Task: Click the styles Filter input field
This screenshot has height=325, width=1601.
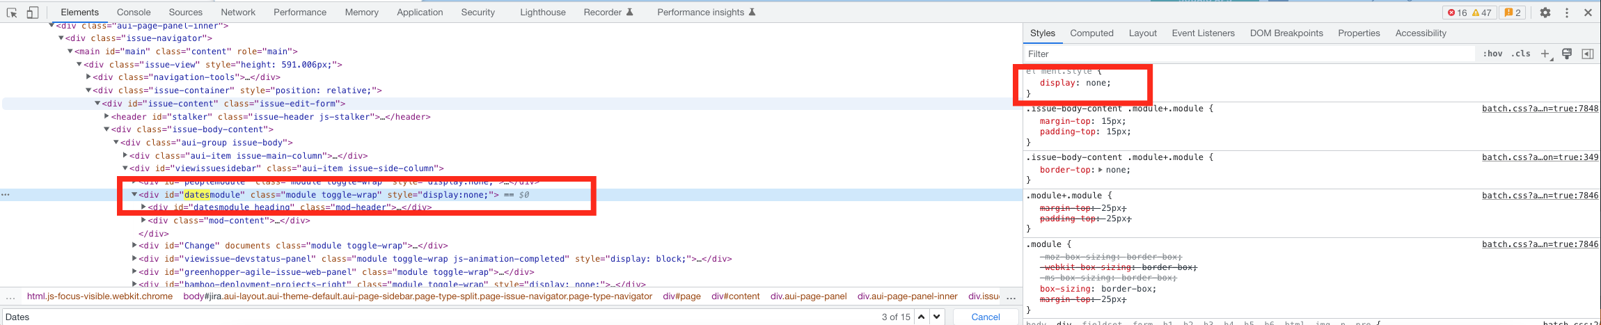Action: (1249, 54)
